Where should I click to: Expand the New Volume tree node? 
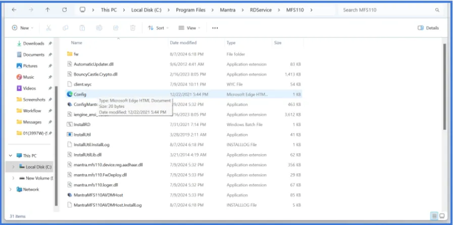click(x=13, y=178)
